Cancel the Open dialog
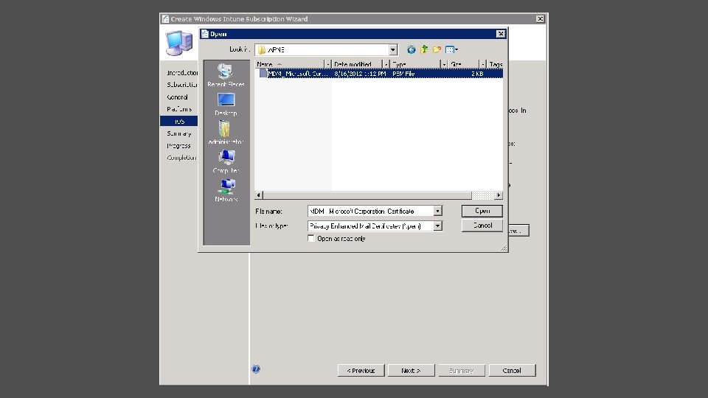Image resolution: width=708 pixels, height=398 pixels. click(482, 226)
